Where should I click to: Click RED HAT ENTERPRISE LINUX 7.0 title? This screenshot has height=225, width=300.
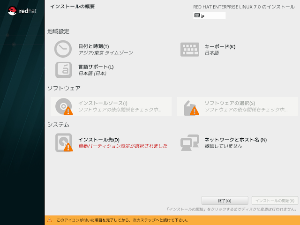(244, 7)
